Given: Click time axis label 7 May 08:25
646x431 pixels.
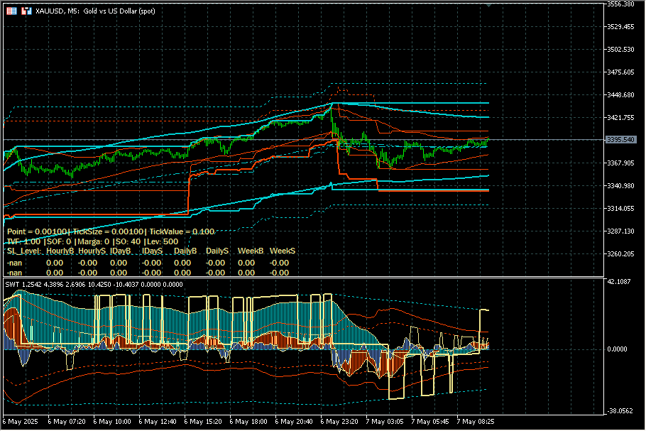Looking at the screenshot, I should tap(475, 422).
